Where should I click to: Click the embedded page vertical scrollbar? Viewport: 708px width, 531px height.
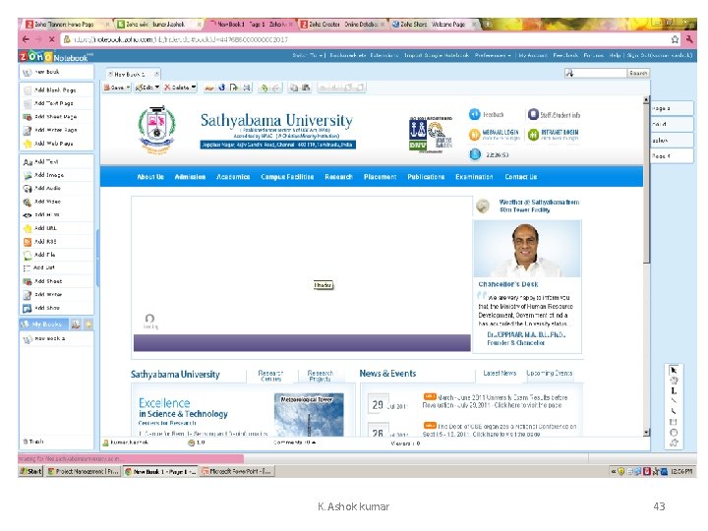[x=646, y=266]
